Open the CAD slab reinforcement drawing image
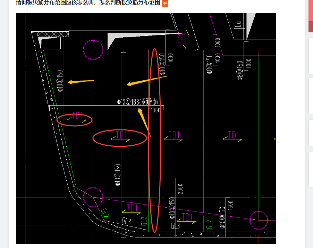This screenshot has height=248, width=313. point(146,128)
